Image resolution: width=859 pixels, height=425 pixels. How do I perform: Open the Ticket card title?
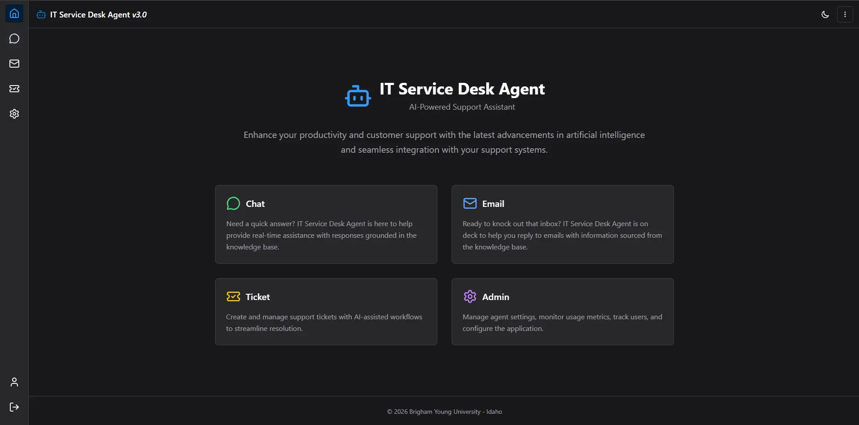pos(258,297)
